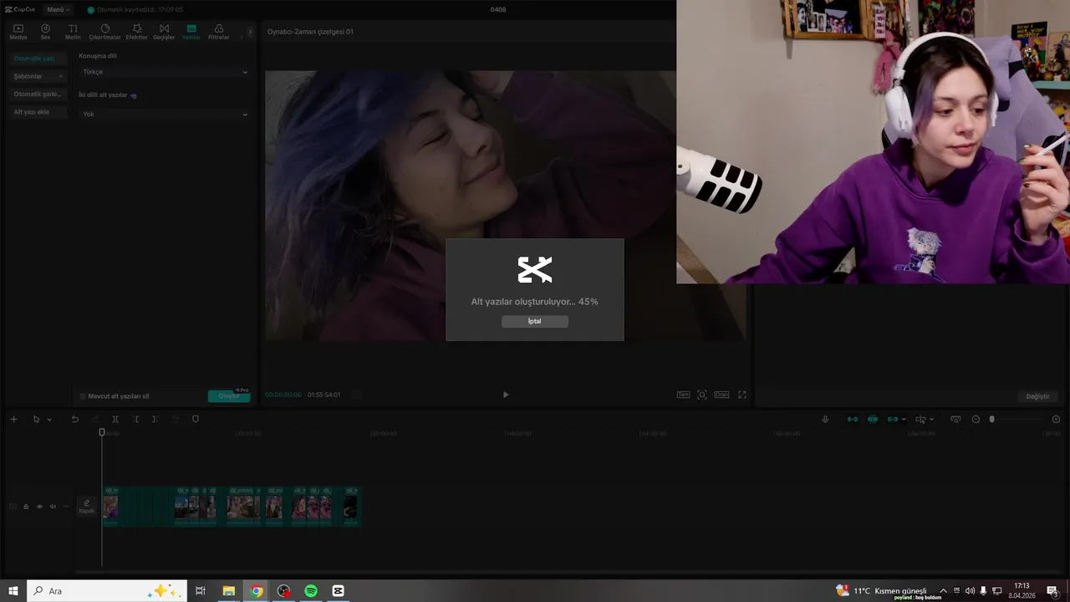Click the plus icon on the timeline toolbar
The image size is (1070, 602).
(13, 419)
